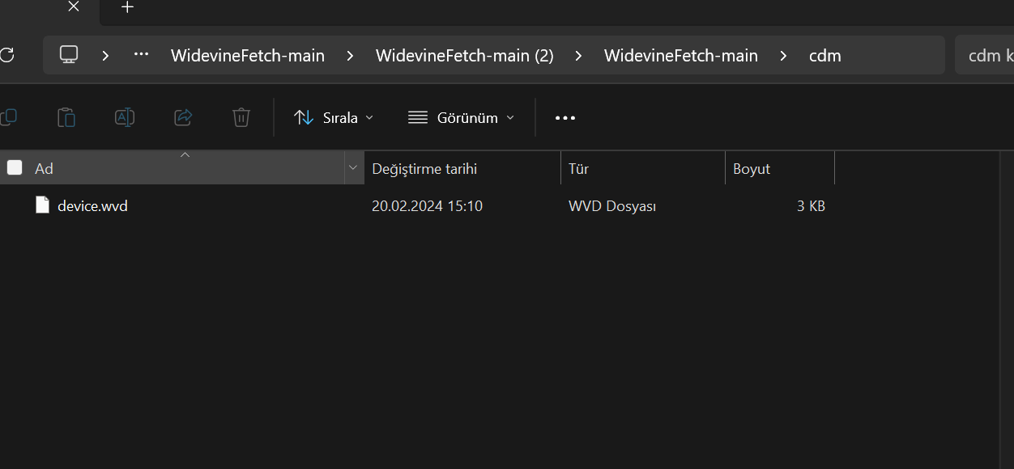Click the rename icon in toolbar

(x=124, y=117)
